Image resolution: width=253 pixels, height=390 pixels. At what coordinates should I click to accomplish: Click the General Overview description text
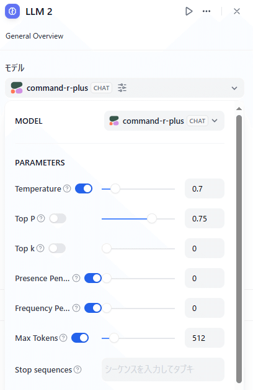pyautogui.click(x=34, y=36)
